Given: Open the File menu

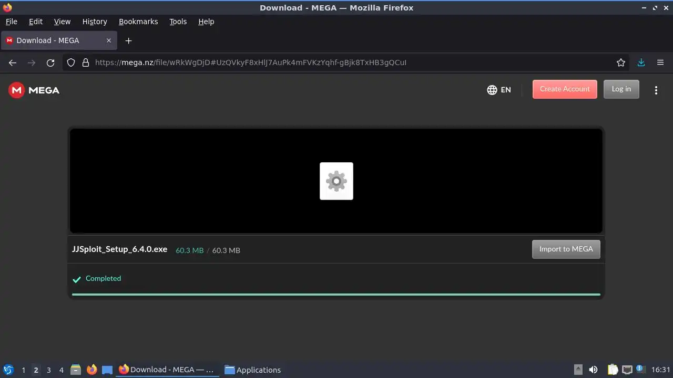Looking at the screenshot, I should (12, 22).
